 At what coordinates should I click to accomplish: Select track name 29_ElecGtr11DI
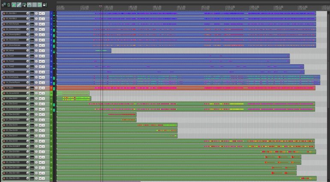point(12,162)
